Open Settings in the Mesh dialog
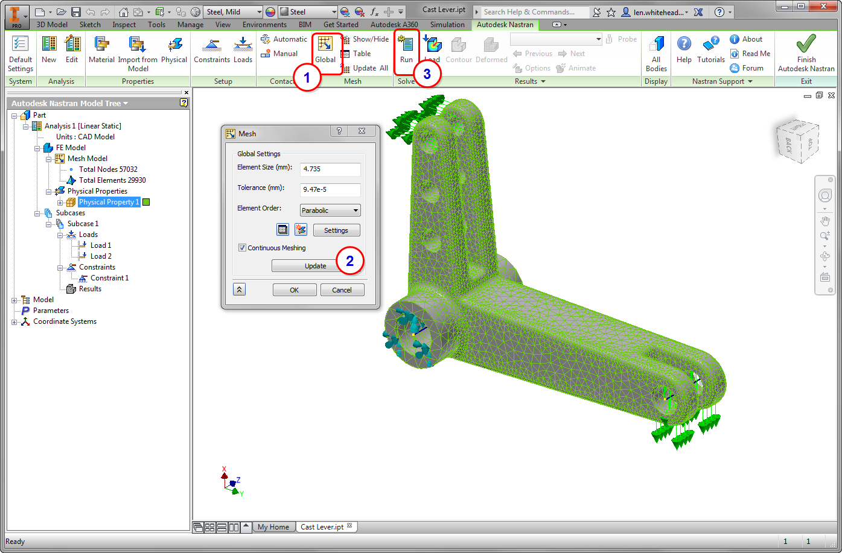Viewport: 842px width, 553px height. tap(336, 230)
